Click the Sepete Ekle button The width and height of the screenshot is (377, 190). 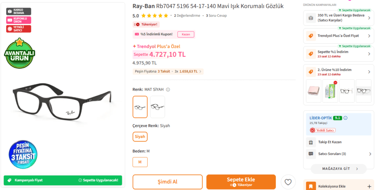(x=241, y=182)
